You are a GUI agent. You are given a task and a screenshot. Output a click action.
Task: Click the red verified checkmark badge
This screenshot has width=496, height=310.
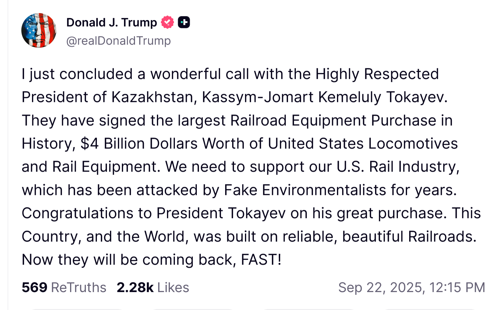167,22
